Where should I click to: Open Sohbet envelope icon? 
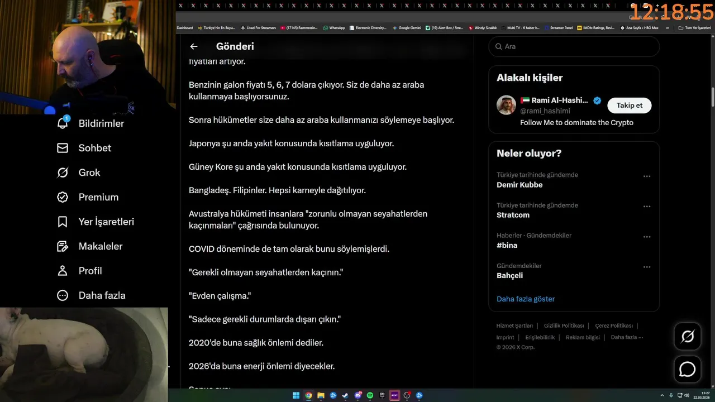63,148
